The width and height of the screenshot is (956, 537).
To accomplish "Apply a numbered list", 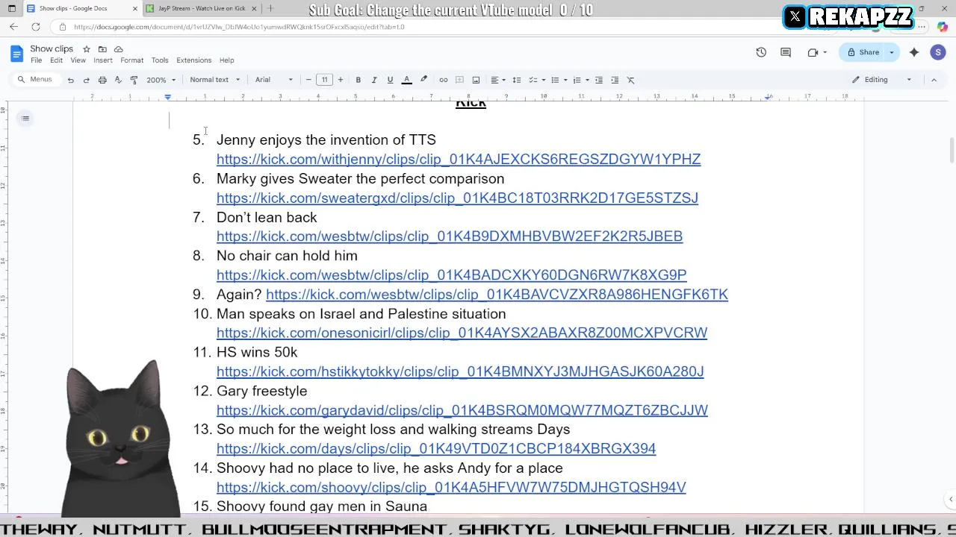I will [x=577, y=80].
